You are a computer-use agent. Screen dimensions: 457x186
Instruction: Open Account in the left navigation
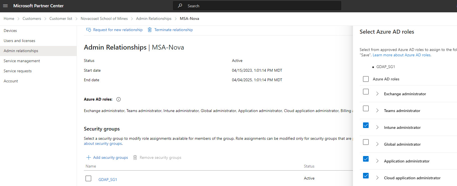point(38,81)
